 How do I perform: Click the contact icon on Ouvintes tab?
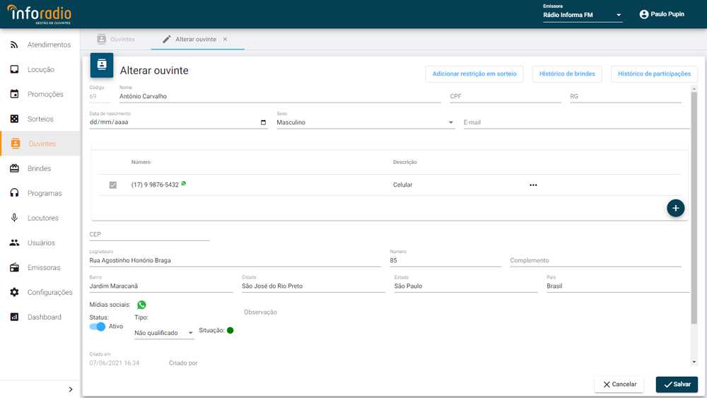click(x=101, y=39)
